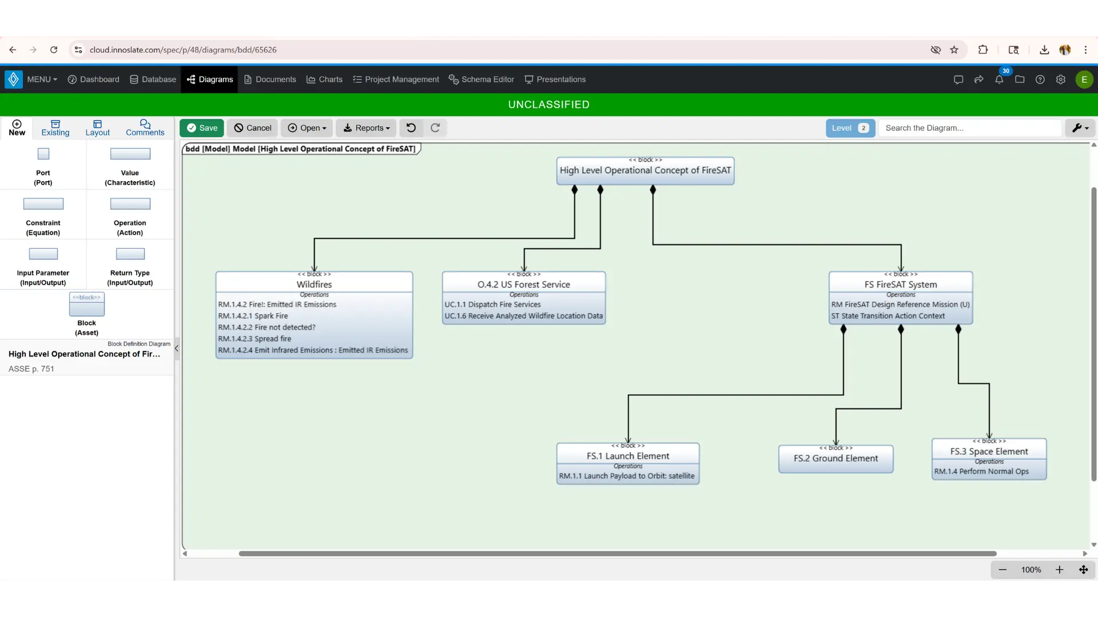1098x617 pixels.
Task: Select the Input Parameter construct
Action: [43, 266]
